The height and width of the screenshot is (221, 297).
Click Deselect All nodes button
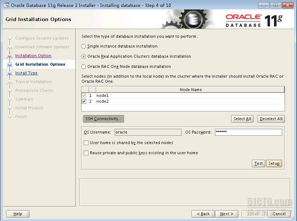click(271, 119)
